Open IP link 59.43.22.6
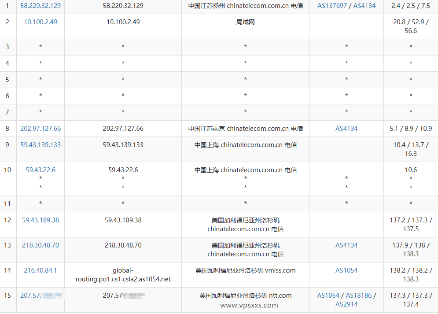This screenshot has width=438, height=314. pyautogui.click(x=40, y=170)
